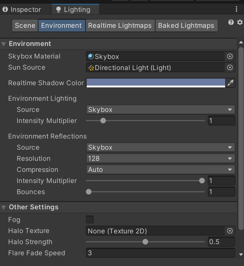
Task: Click the Resolution label
Action: [34, 159]
